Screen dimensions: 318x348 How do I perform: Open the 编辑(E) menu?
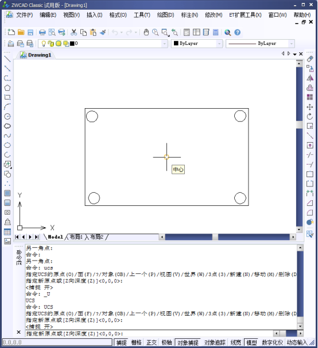(48, 15)
